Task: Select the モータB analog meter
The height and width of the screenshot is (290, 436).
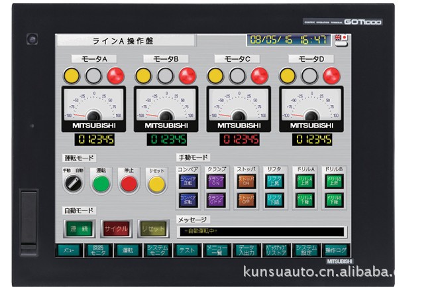Action: [166, 109]
